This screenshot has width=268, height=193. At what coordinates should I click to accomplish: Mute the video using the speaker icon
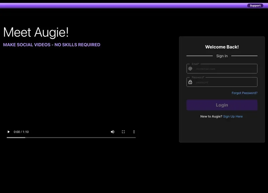(113, 132)
